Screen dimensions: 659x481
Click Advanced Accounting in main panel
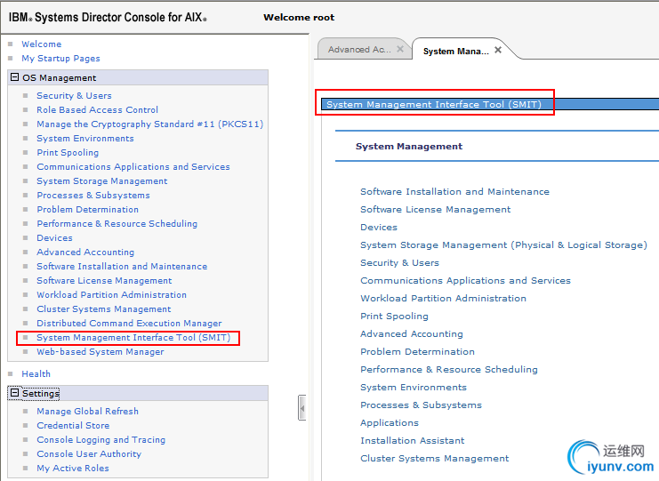click(x=412, y=334)
